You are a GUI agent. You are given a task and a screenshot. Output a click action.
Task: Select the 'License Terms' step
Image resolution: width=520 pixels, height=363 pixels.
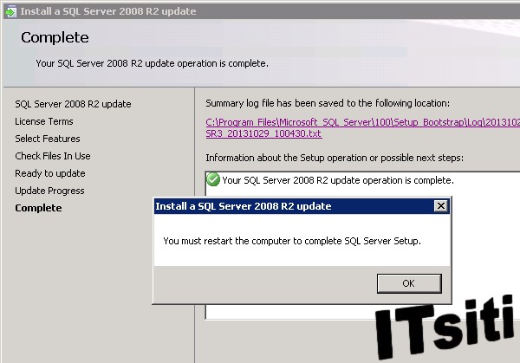tap(44, 121)
